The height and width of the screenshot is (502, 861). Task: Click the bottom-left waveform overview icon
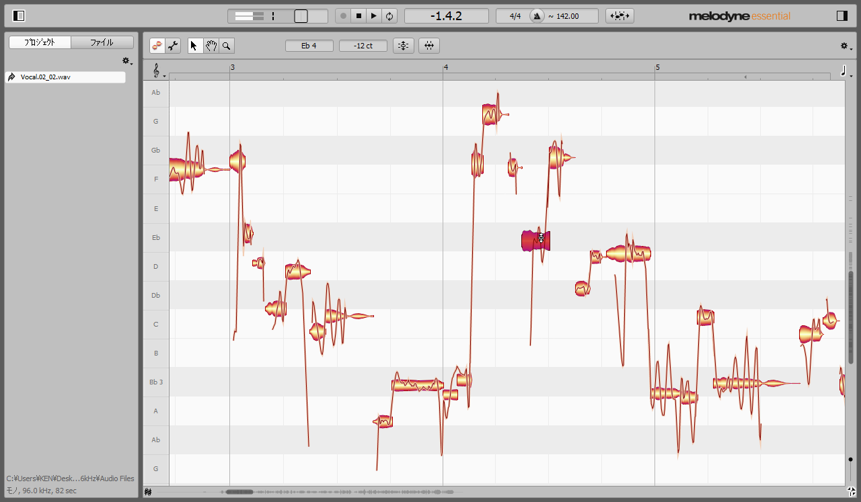[148, 492]
